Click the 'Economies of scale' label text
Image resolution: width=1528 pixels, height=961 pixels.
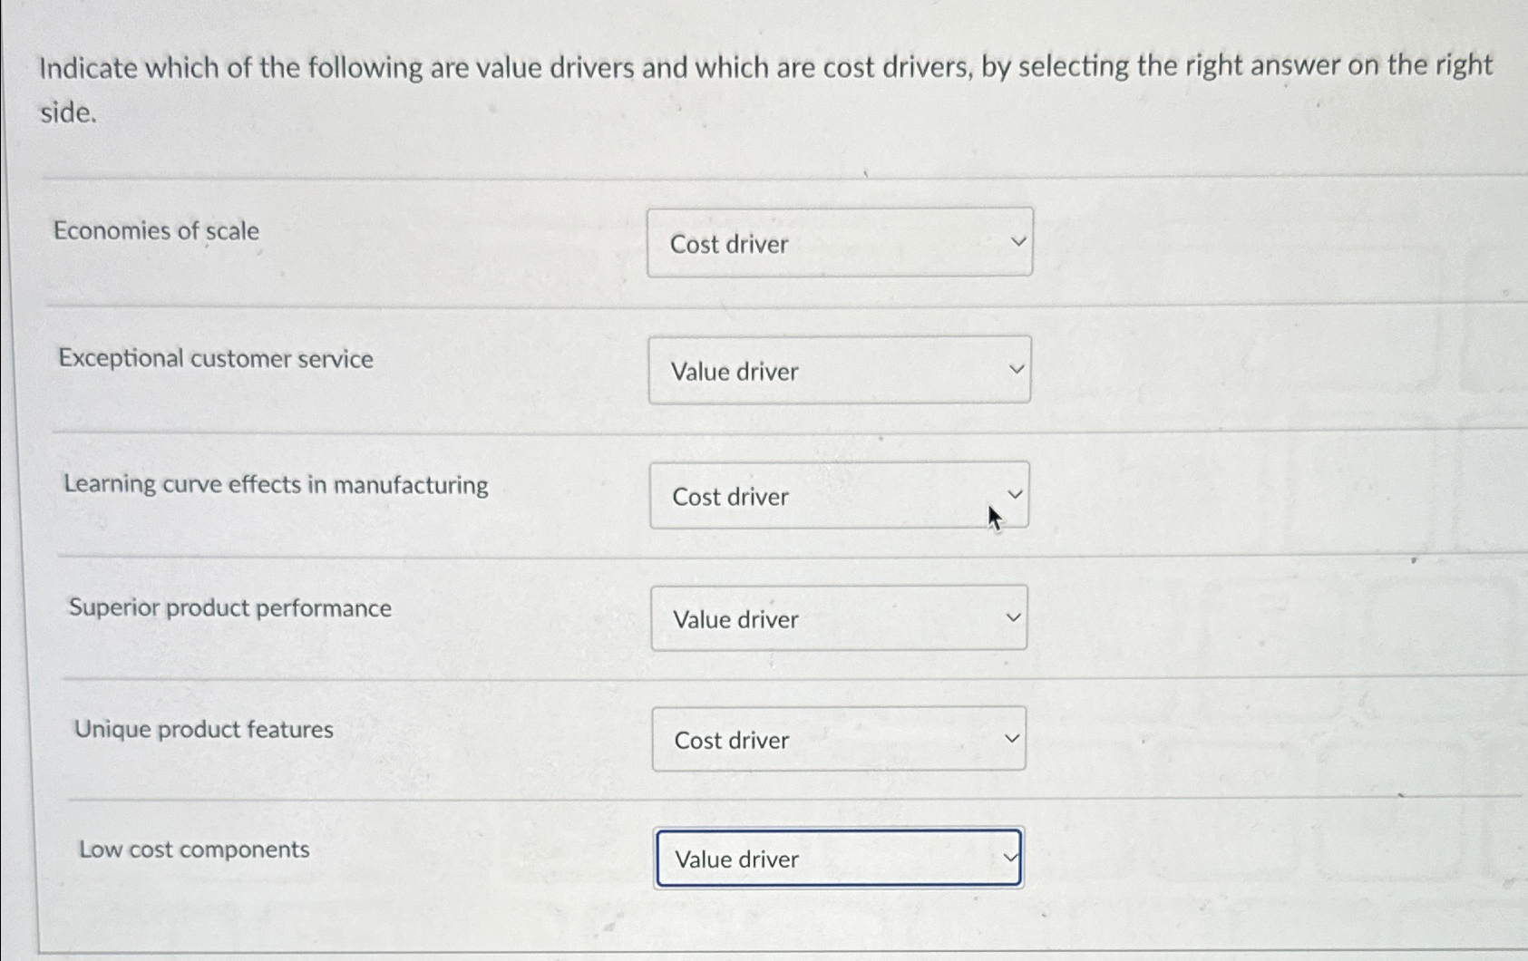(156, 231)
